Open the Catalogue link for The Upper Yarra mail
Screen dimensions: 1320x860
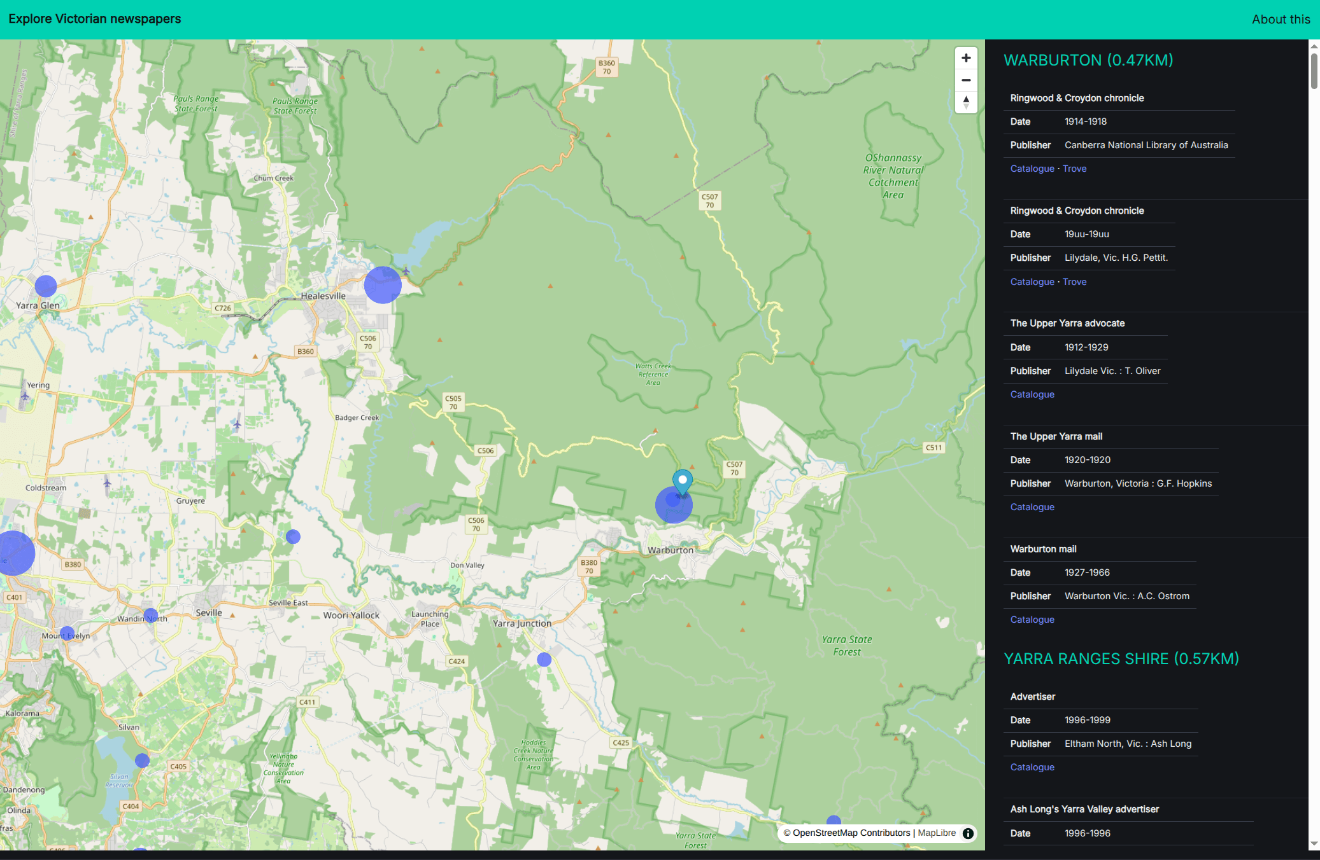point(1032,507)
